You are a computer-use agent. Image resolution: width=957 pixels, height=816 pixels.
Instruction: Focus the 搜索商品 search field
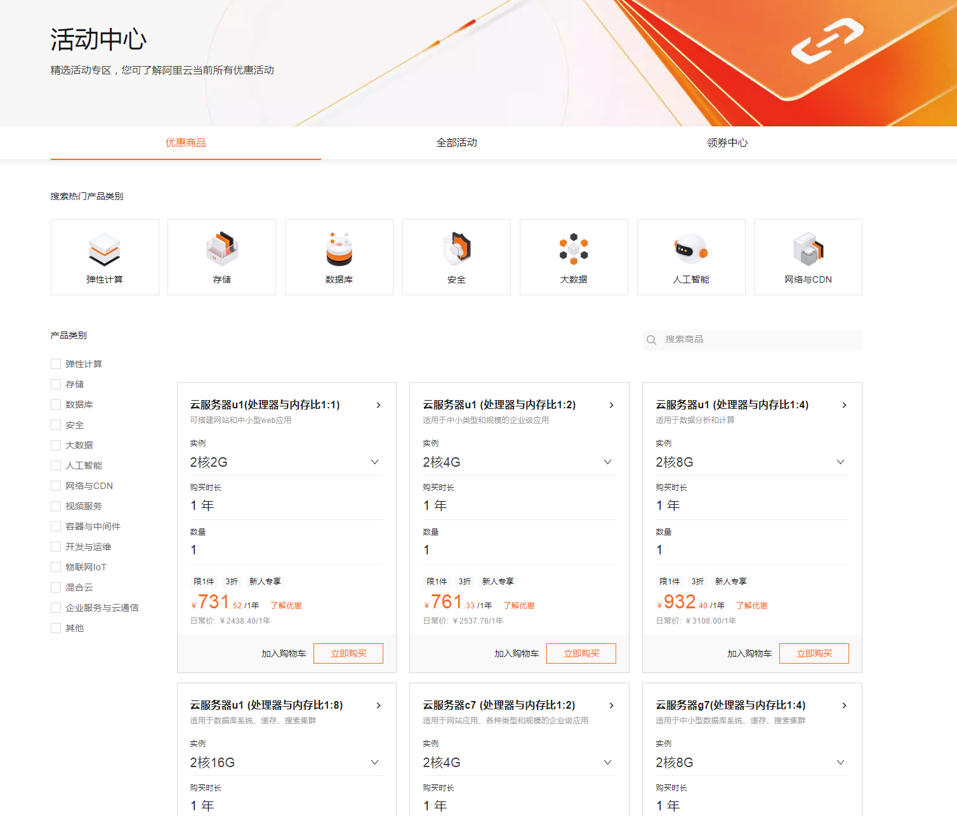tap(753, 340)
